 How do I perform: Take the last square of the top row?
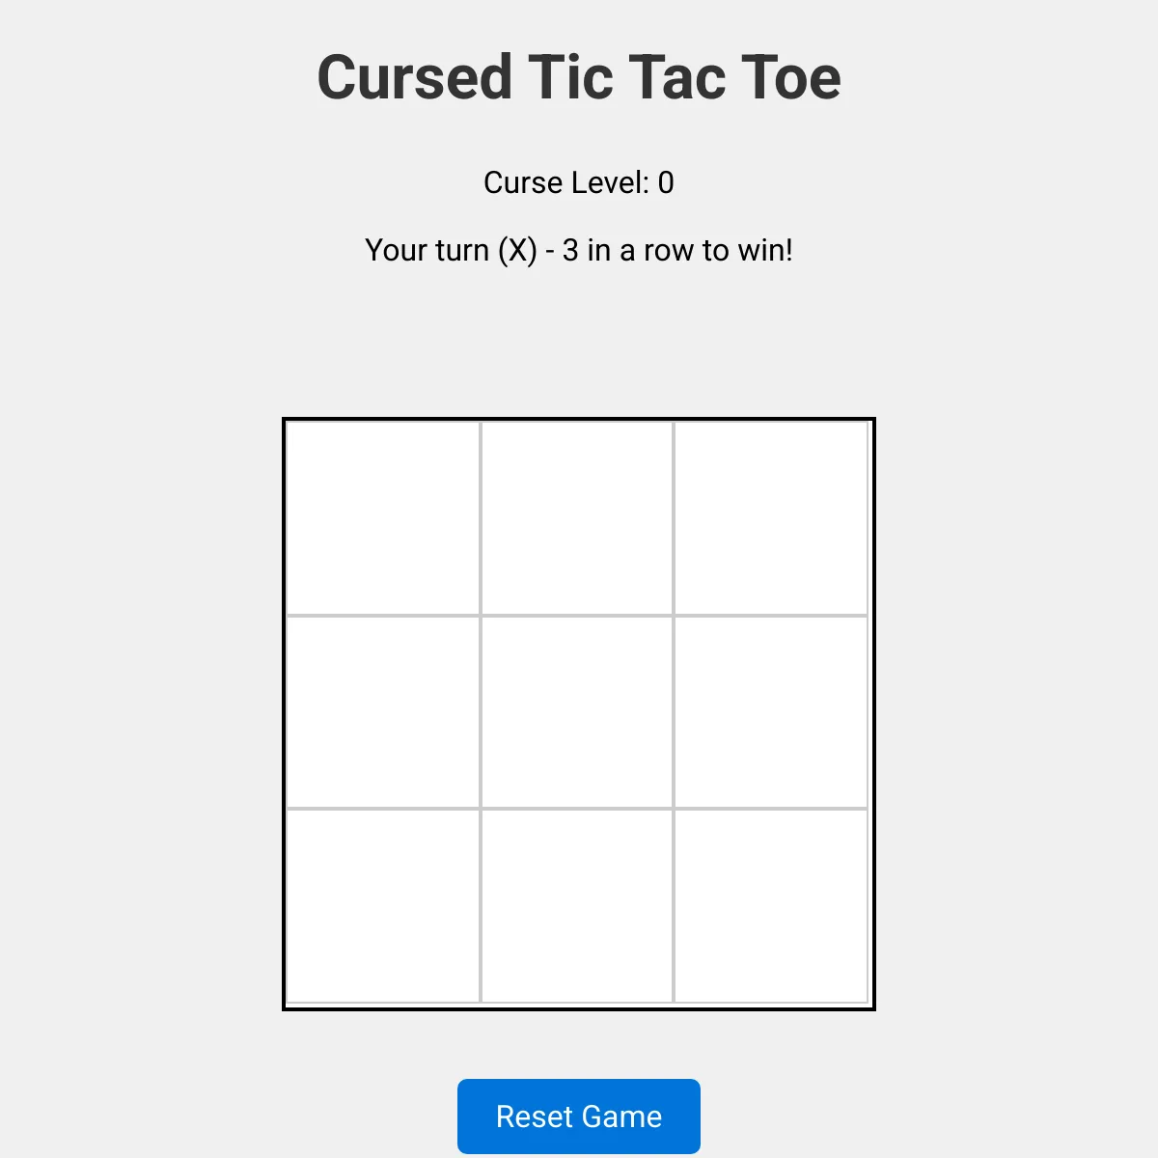tap(771, 518)
